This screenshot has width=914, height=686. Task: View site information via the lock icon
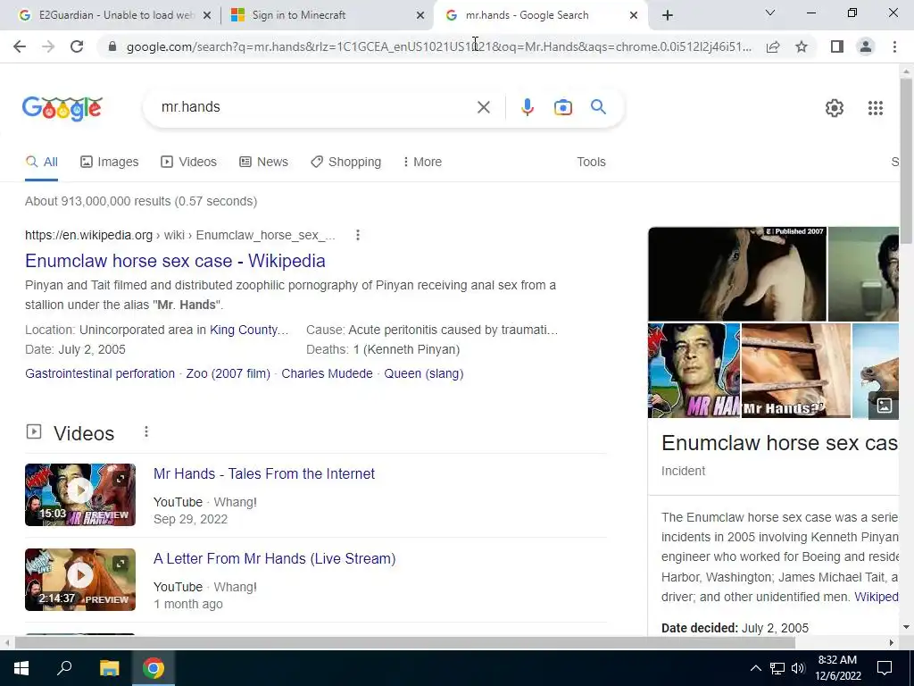click(x=112, y=46)
